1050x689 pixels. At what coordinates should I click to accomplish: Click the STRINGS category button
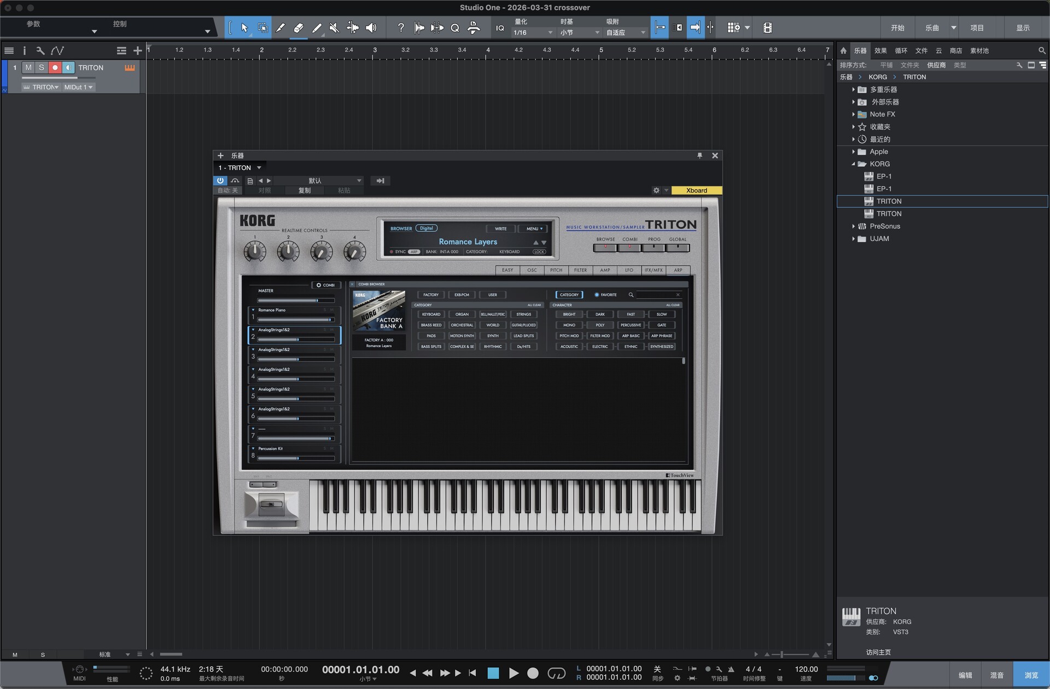tap(523, 314)
